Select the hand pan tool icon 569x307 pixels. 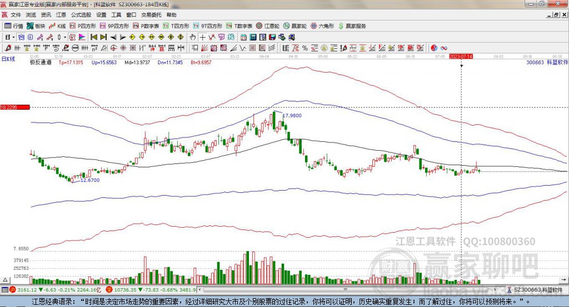pos(193,37)
